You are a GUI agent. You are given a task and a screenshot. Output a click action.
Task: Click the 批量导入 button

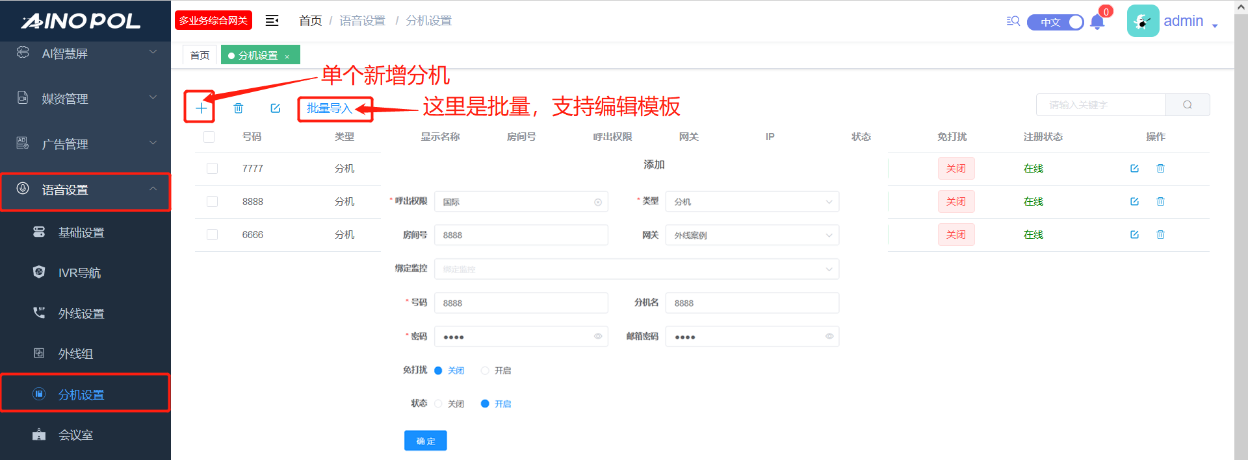click(329, 108)
